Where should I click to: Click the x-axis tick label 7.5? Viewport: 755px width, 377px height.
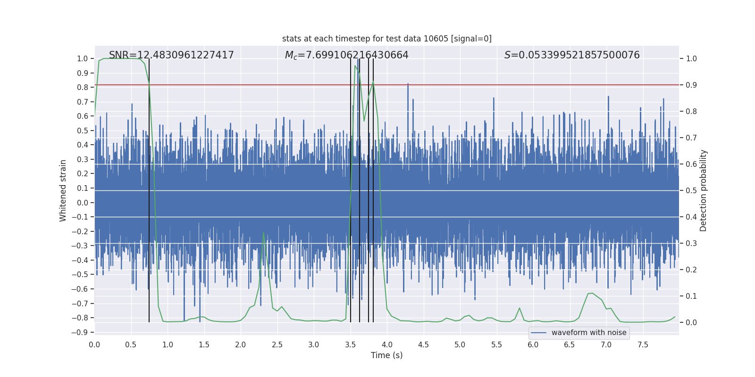pyautogui.click(x=643, y=344)
